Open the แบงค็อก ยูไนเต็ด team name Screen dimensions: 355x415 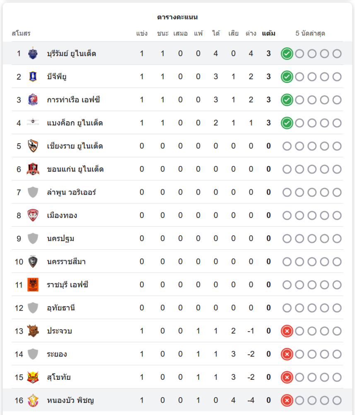tap(75, 123)
